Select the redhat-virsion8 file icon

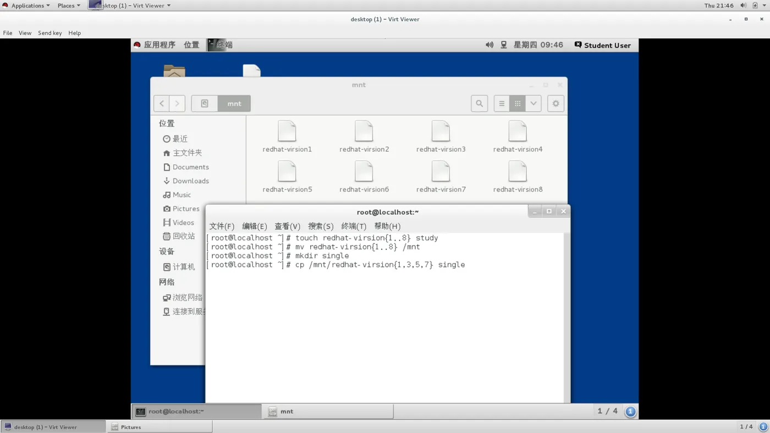click(x=518, y=171)
